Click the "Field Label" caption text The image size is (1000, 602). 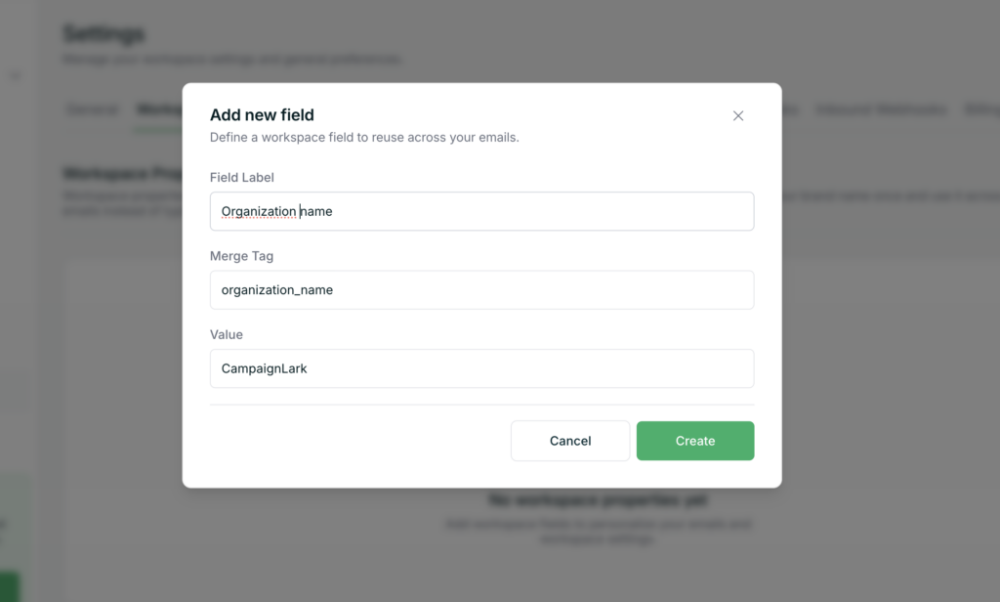pos(241,178)
